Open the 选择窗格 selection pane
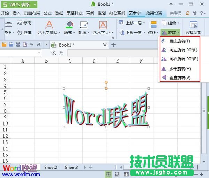This screenshot has height=178, width=209. 193,25
